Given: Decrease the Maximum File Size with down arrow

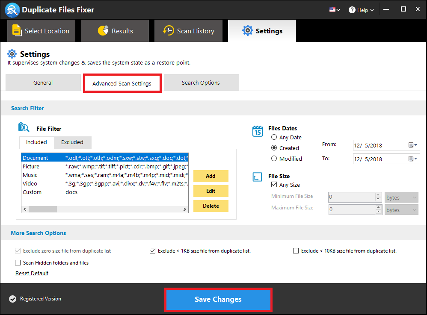Looking at the screenshot, I should click(378, 212).
